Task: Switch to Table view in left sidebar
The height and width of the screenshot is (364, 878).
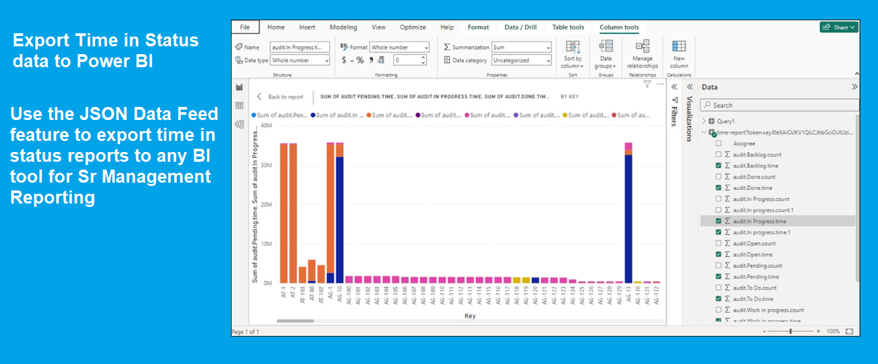Action: [239, 106]
